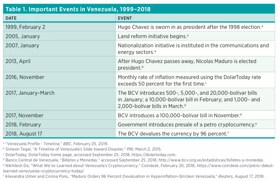The height and width of the screenshot is (181, 280).
Task: Select the "2018, August 17" date cell
Action: [24, 134]
